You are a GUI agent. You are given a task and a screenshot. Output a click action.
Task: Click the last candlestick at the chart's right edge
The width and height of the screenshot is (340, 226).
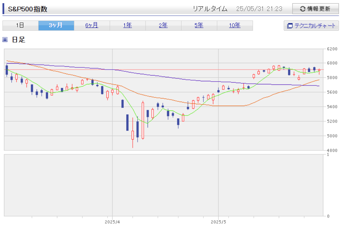click(319, 71)
